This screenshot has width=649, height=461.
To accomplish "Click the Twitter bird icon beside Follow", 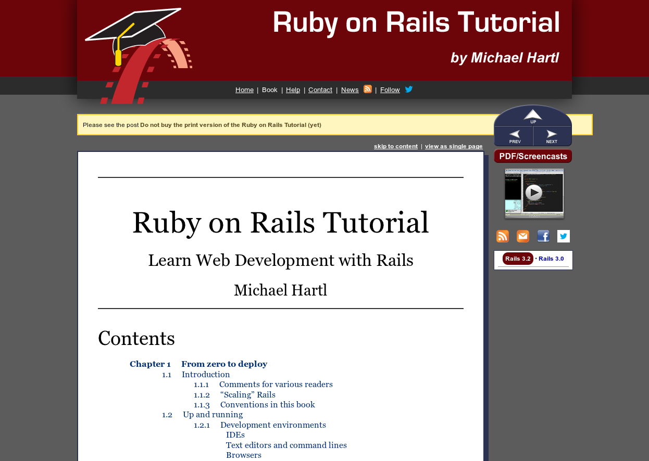I will click(409, 89).
